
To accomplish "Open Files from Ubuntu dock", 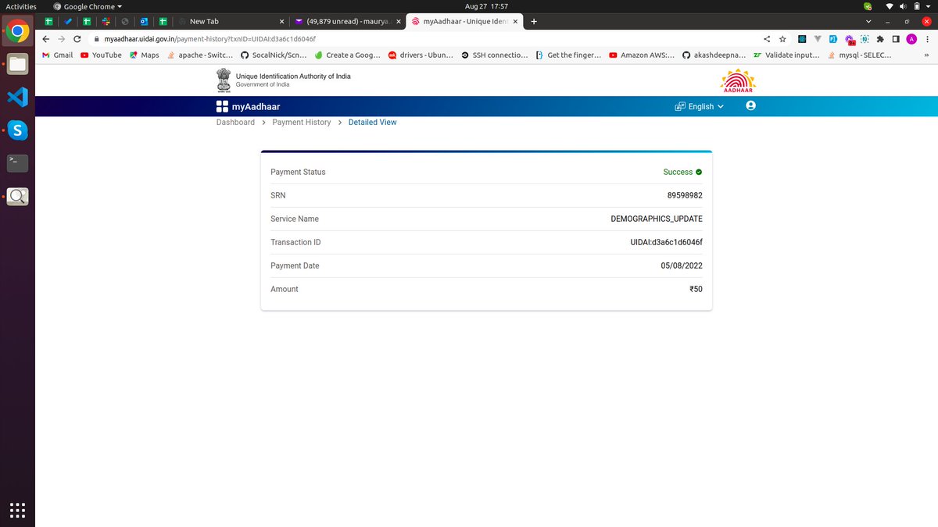I will [17, 65].
